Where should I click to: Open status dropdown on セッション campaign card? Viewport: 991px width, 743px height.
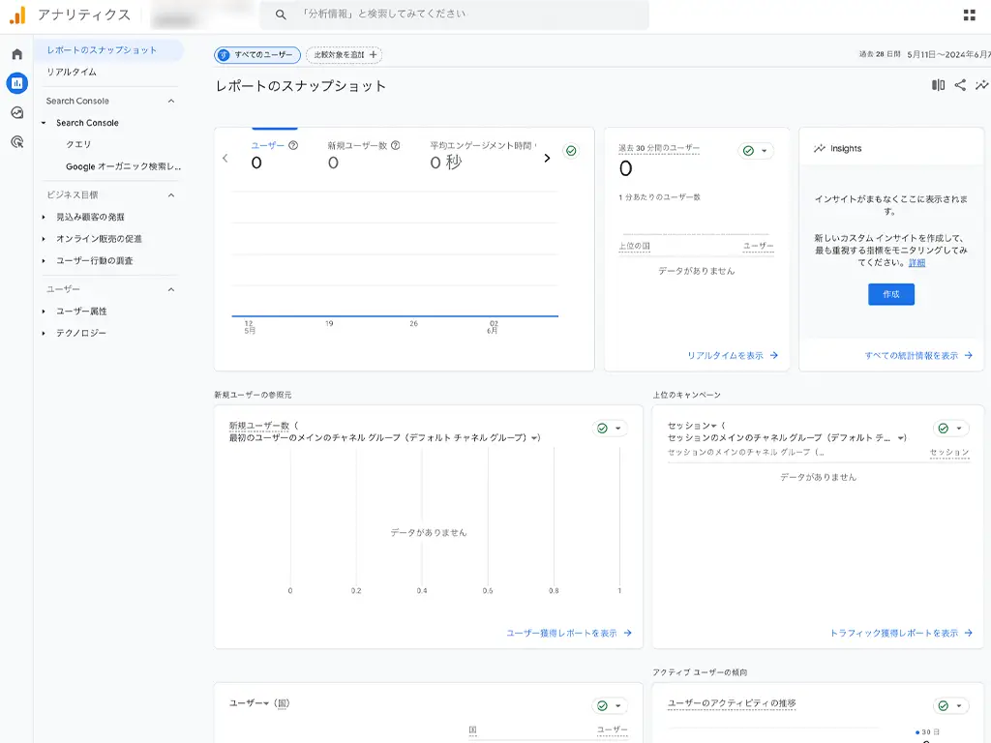pyautogui.click(x=951, y=429)
